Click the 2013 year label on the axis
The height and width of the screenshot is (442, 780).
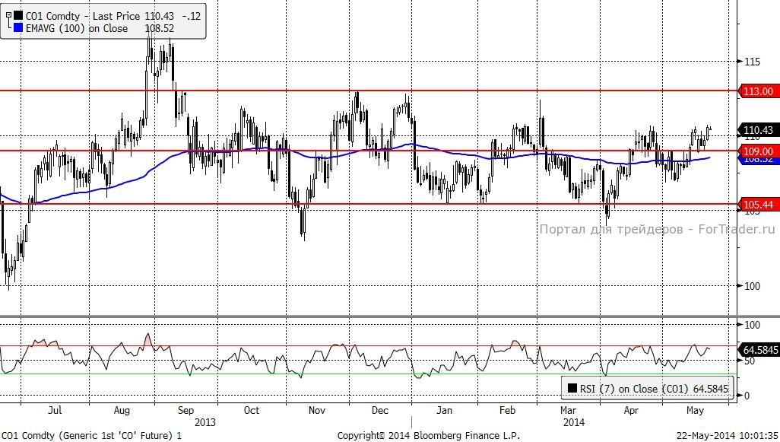[x=205, y=421]
